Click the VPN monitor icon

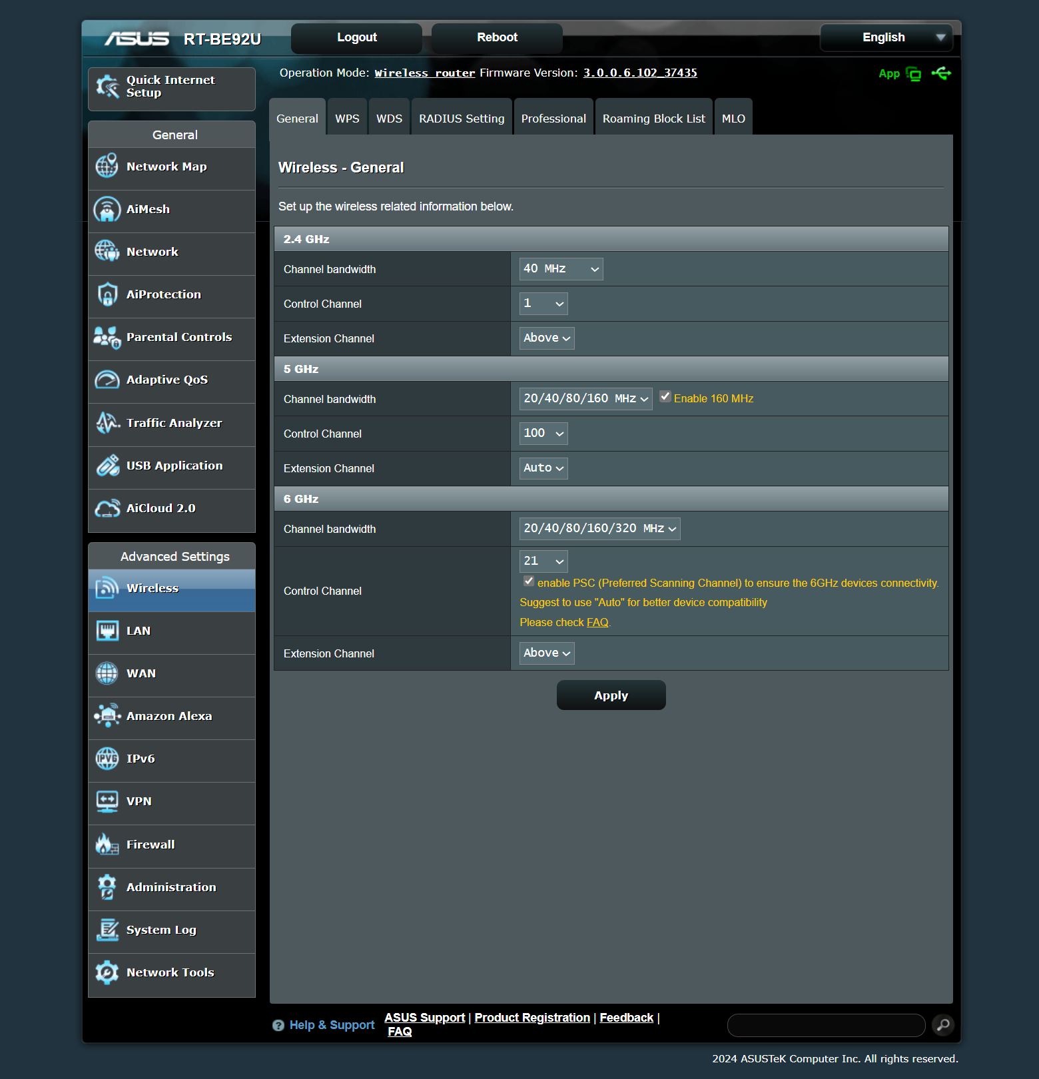click(x=107, y=801)
